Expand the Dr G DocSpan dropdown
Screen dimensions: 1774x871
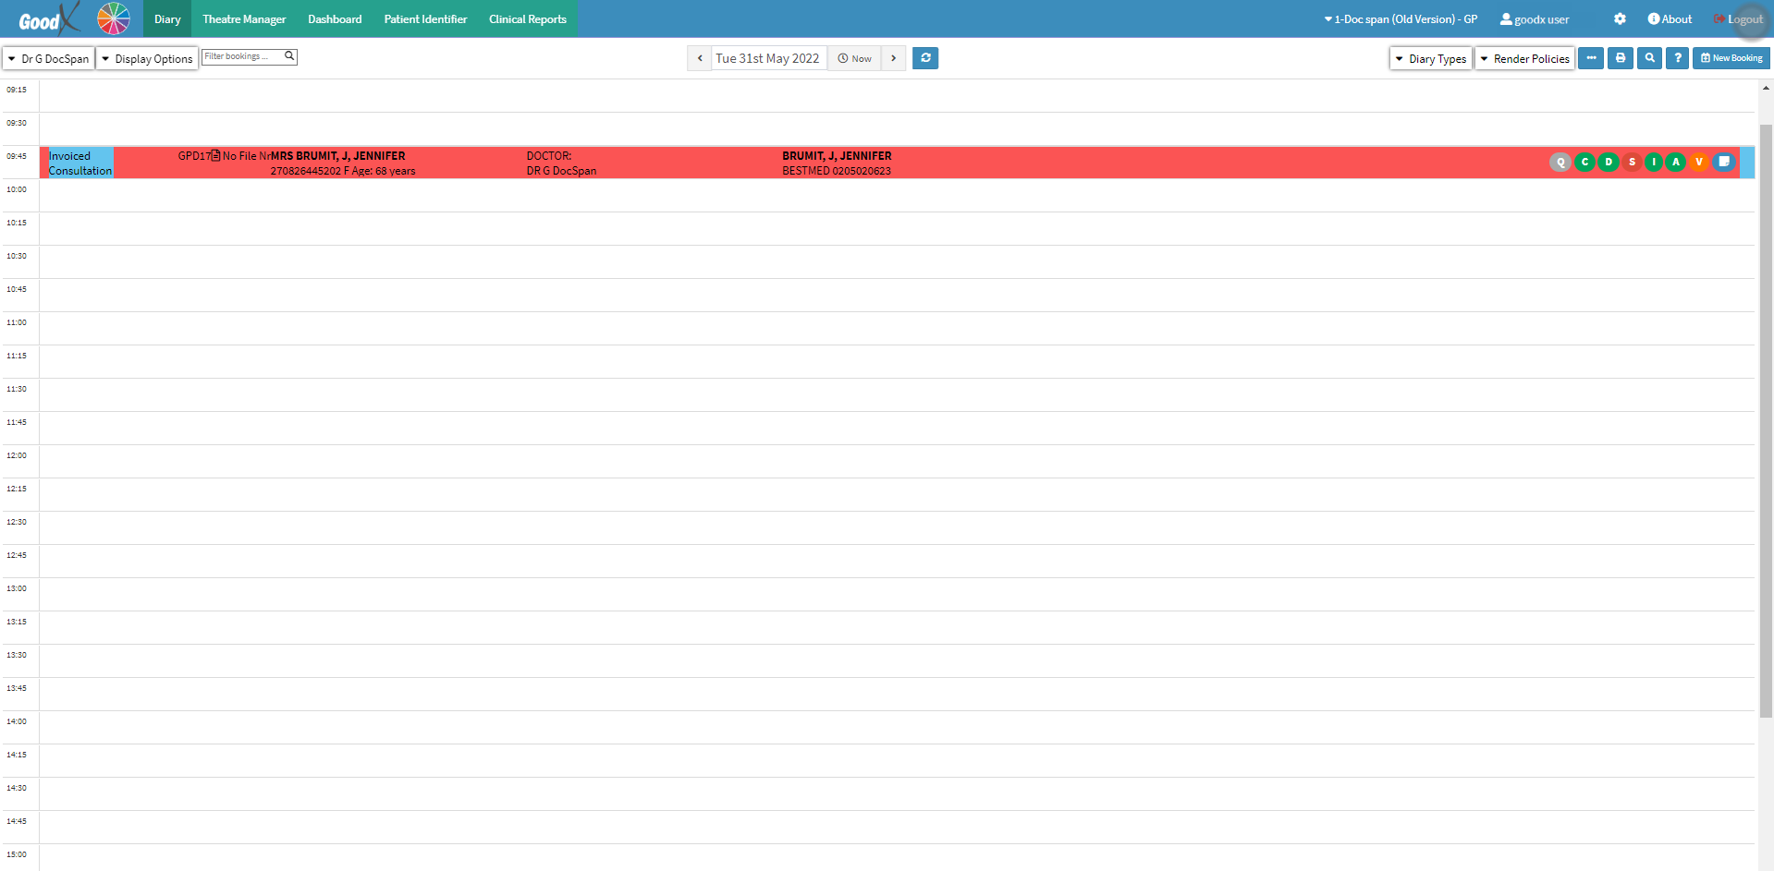(x=49, y=58)
